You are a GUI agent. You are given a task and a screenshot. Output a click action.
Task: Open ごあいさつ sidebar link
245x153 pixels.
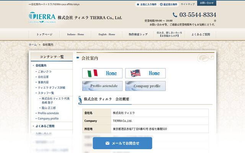click(44, 72)
